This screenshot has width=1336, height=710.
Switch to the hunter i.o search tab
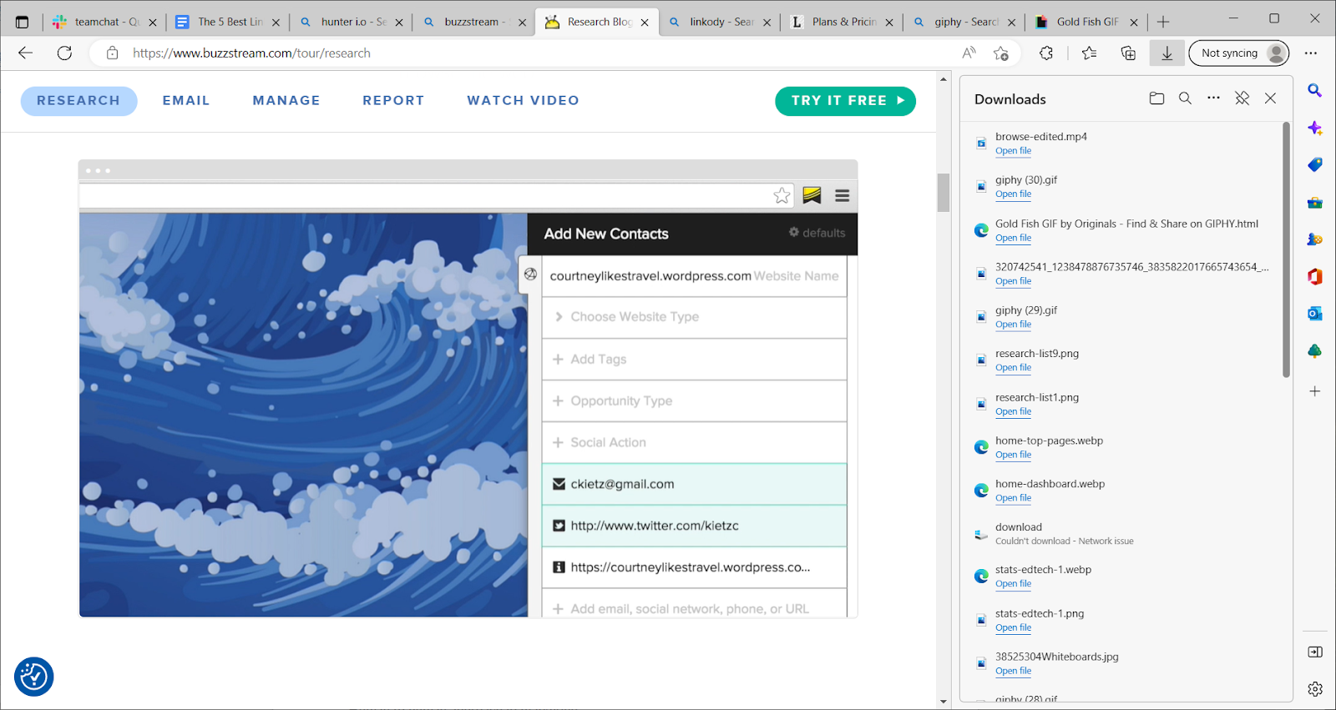coord(352,22)
